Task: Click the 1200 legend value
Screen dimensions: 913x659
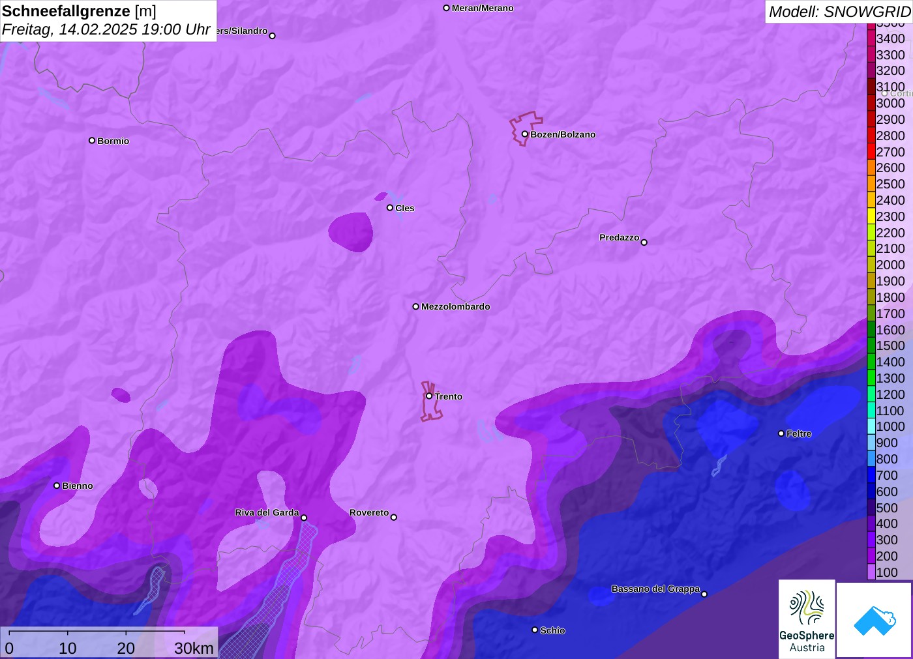Action: point(891,394)
